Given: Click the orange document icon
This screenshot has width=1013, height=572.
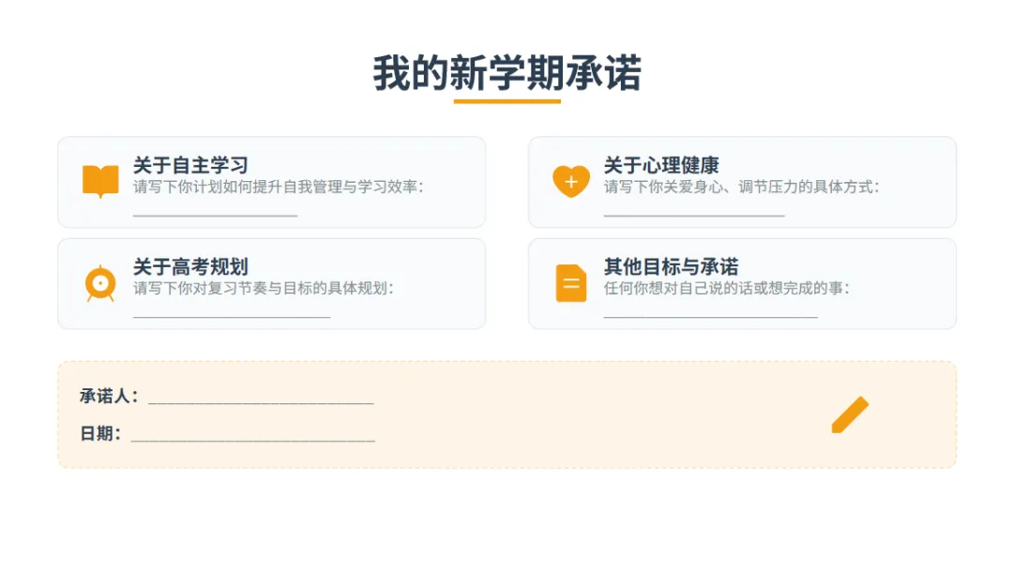Looking at the screenshot, I should (x=571, y=283).
